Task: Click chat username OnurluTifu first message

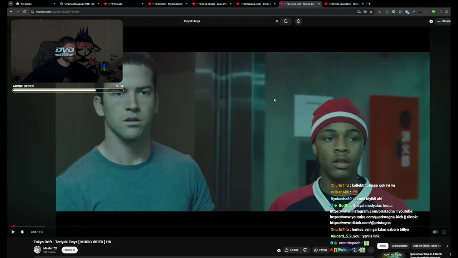Action: (340, 185)
